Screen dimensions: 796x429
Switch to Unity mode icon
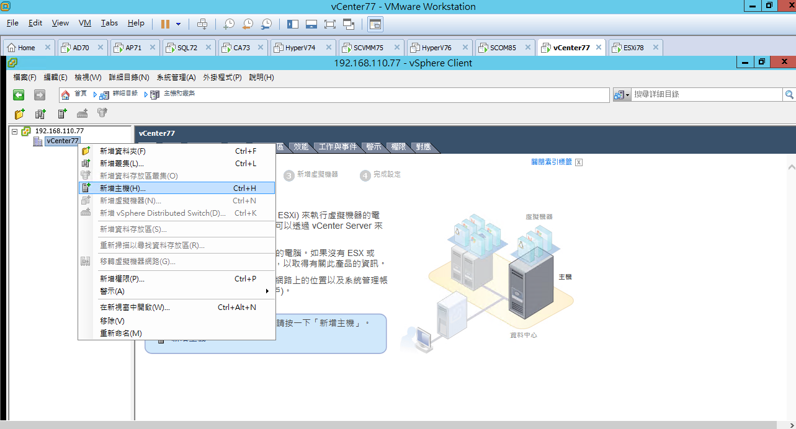click(x=349, y=24)
